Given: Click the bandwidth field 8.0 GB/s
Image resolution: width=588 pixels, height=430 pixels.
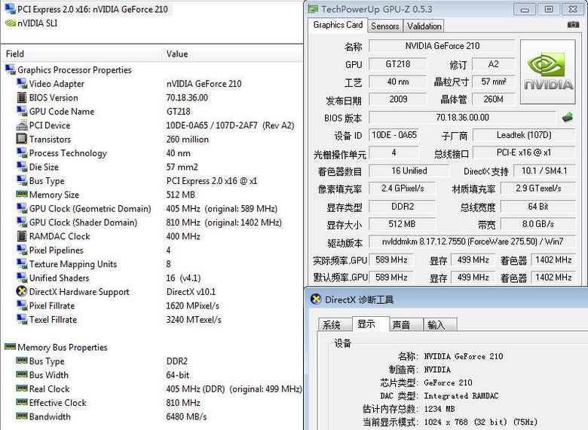Looking at the screenshot, I should point(537,224).
